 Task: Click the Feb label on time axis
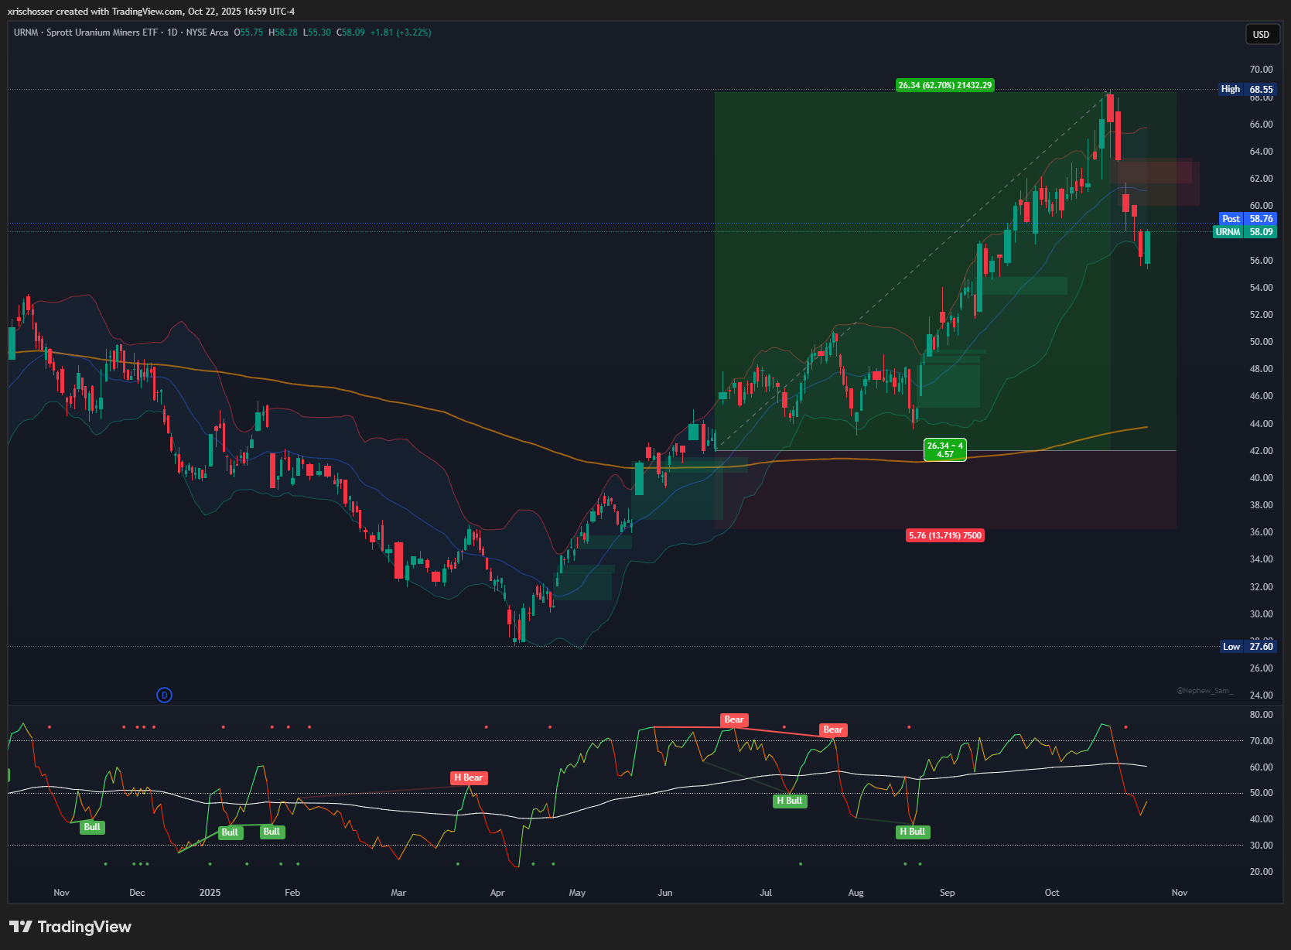(x=292, y=893)
